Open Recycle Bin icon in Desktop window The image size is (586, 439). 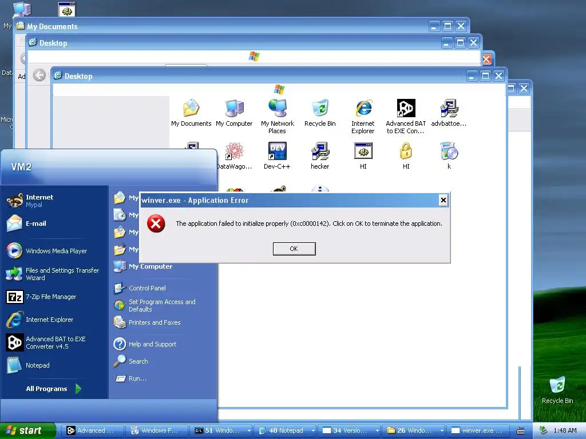320,113
